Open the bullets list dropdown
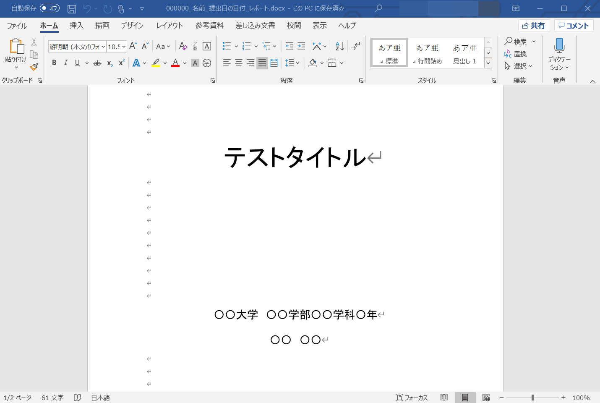Image resolution: width=600 pixels, height=403 pixels. pyautogui.click(x=236, y=46)
